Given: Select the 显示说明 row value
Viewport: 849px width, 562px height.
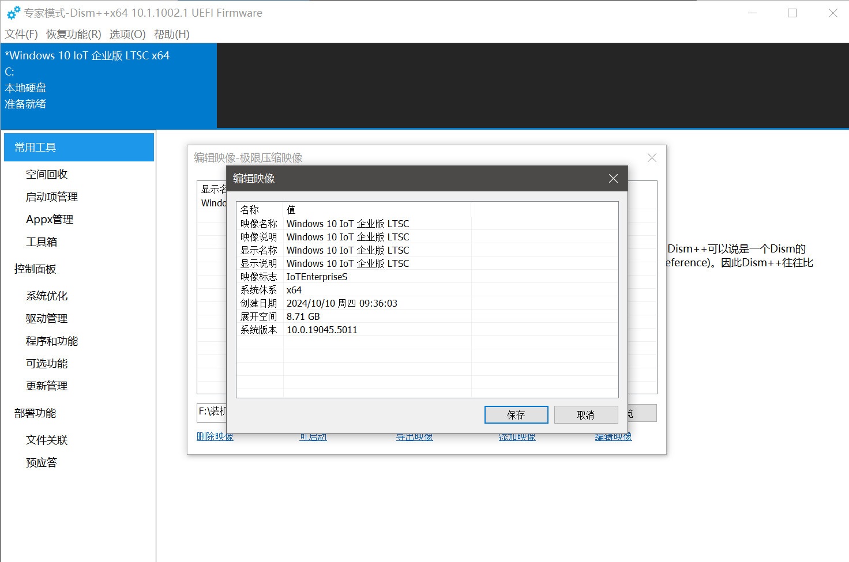Looking at the screenshot, I should point(348,263).
